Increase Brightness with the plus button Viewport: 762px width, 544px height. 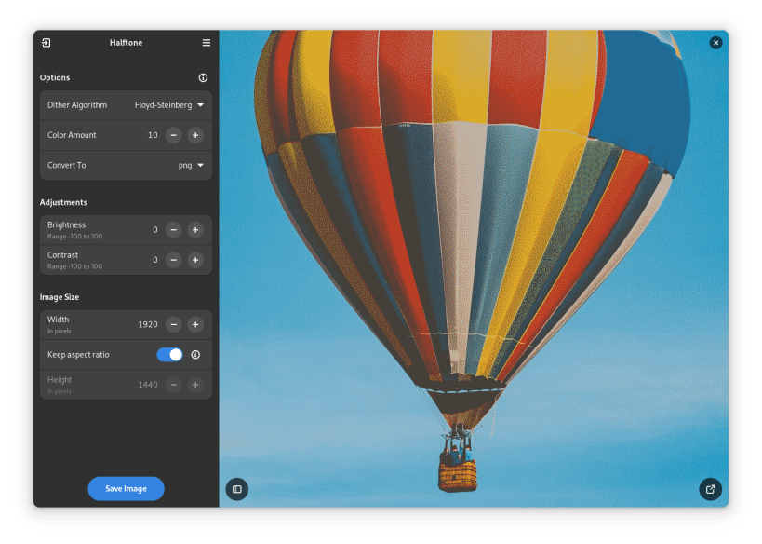click(195, 230)
